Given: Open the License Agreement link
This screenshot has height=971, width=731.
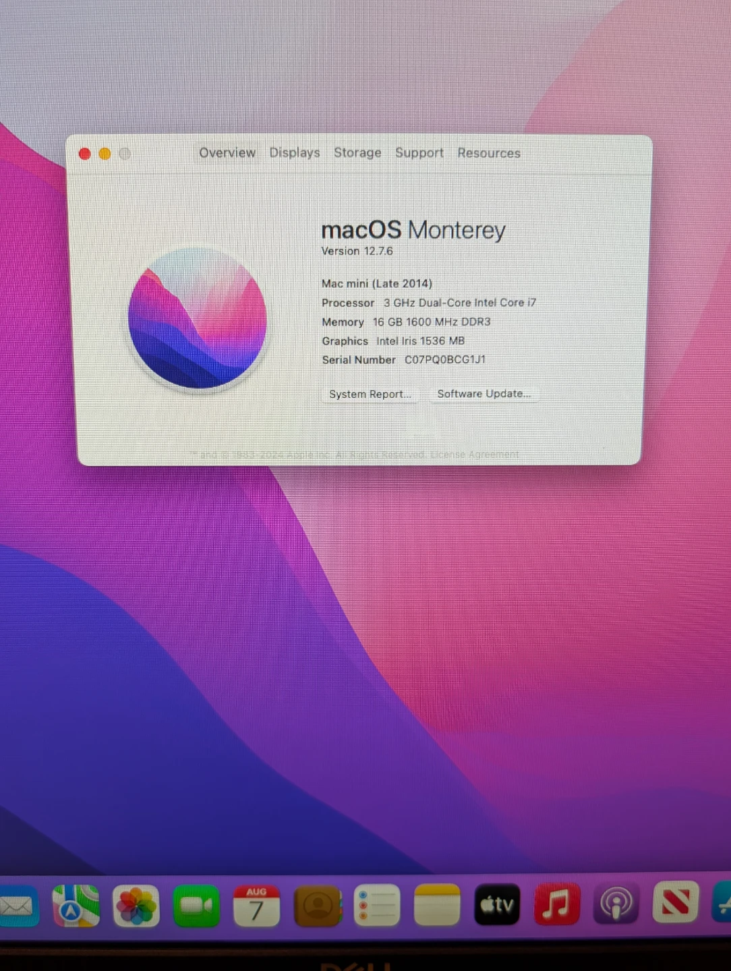Looking at the screenshot, I should (x=475, y=454).
